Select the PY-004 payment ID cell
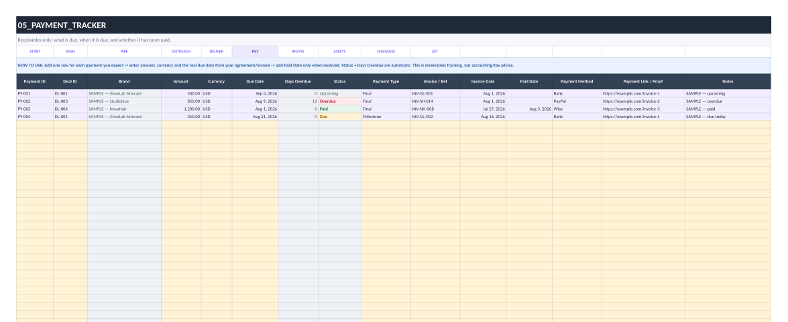 click(35, 117)
